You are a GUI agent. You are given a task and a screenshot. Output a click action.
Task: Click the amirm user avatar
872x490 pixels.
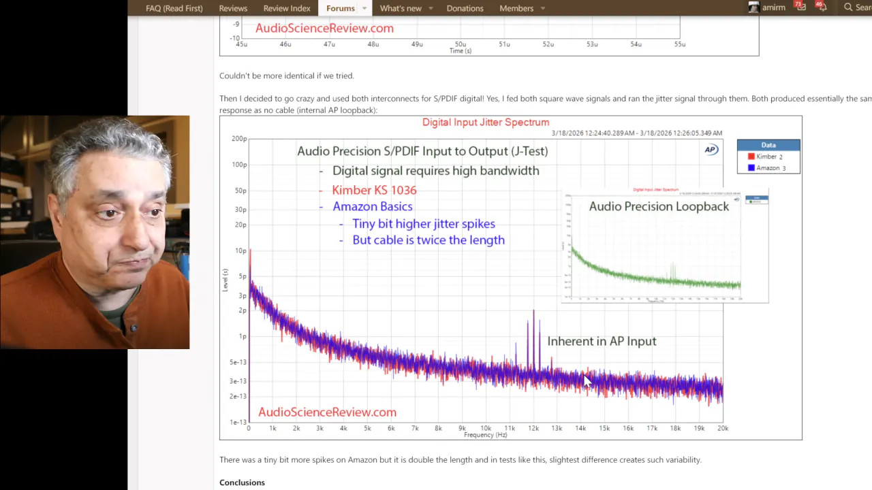pos(753,7)
